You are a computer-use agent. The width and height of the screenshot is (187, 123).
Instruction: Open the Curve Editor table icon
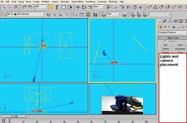82,14
